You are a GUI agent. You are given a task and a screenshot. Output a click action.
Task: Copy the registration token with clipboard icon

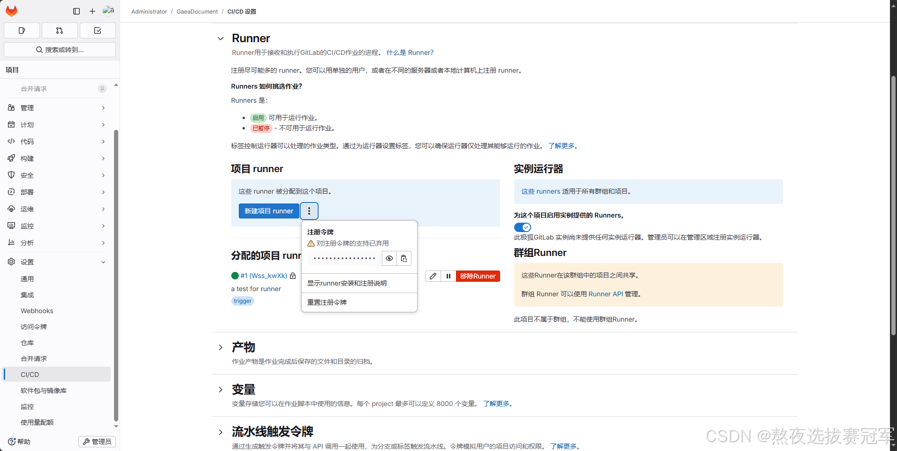(x=403, y=258)
